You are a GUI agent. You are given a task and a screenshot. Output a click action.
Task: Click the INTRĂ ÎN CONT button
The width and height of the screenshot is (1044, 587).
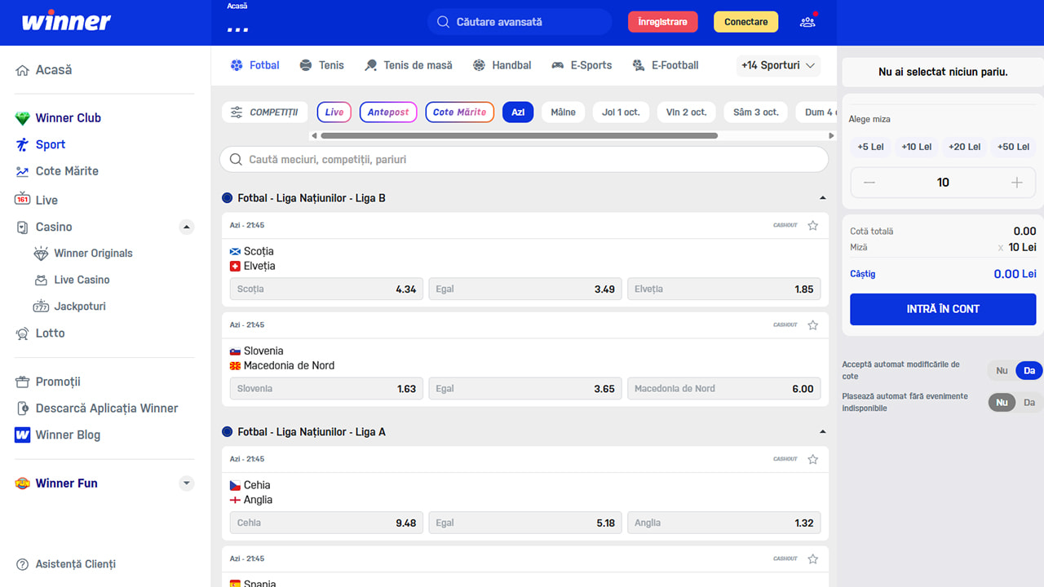click(943, 309)
